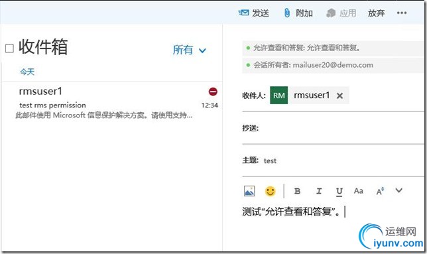Discard the draft with 放弃
Screen dimensions: 427x254
coord(376,13)
